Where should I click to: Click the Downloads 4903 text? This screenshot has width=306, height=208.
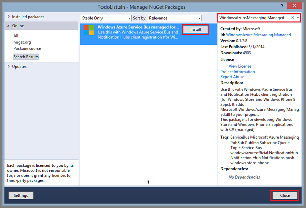coord(235,53)
